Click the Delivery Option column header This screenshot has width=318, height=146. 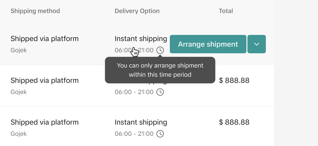point(137,11)
